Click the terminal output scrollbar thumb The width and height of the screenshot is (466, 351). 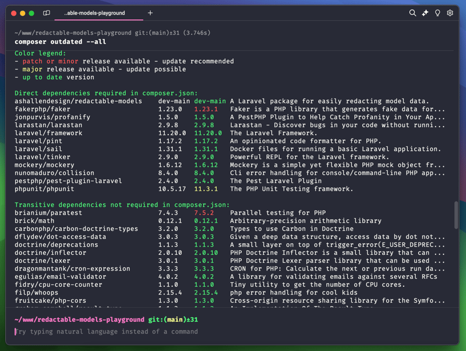coord(456,215)
